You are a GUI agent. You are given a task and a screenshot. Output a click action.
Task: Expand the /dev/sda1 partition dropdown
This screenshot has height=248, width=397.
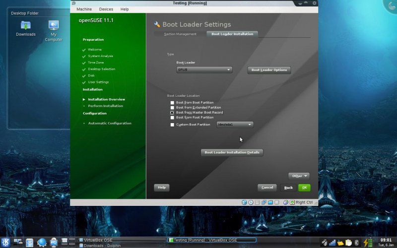pos(235,124)
